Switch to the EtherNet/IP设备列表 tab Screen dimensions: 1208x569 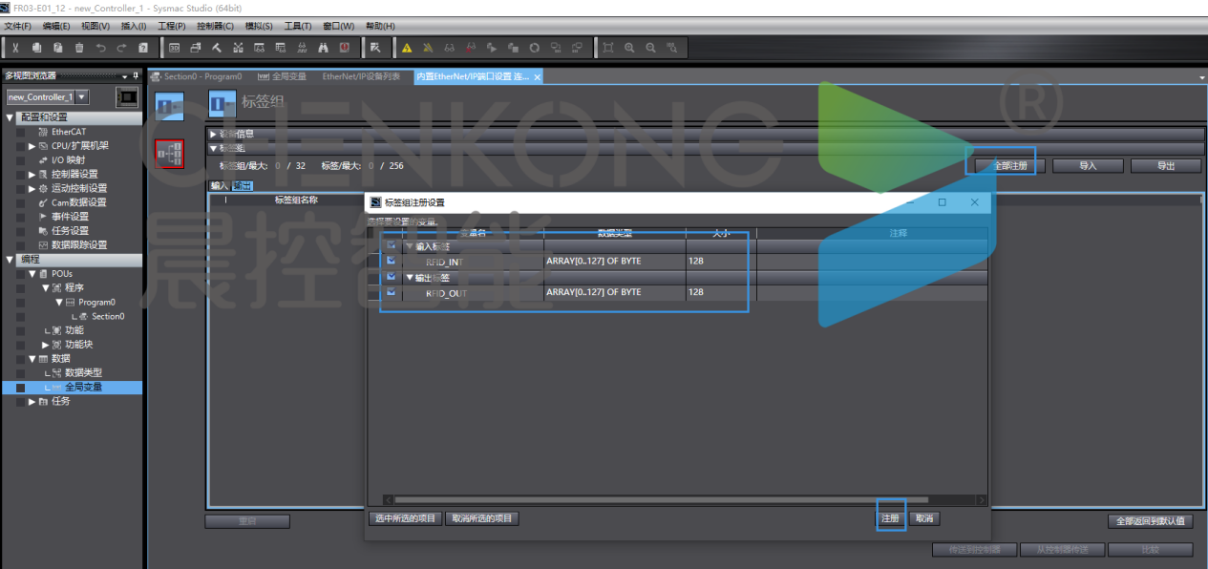[361, 76]
